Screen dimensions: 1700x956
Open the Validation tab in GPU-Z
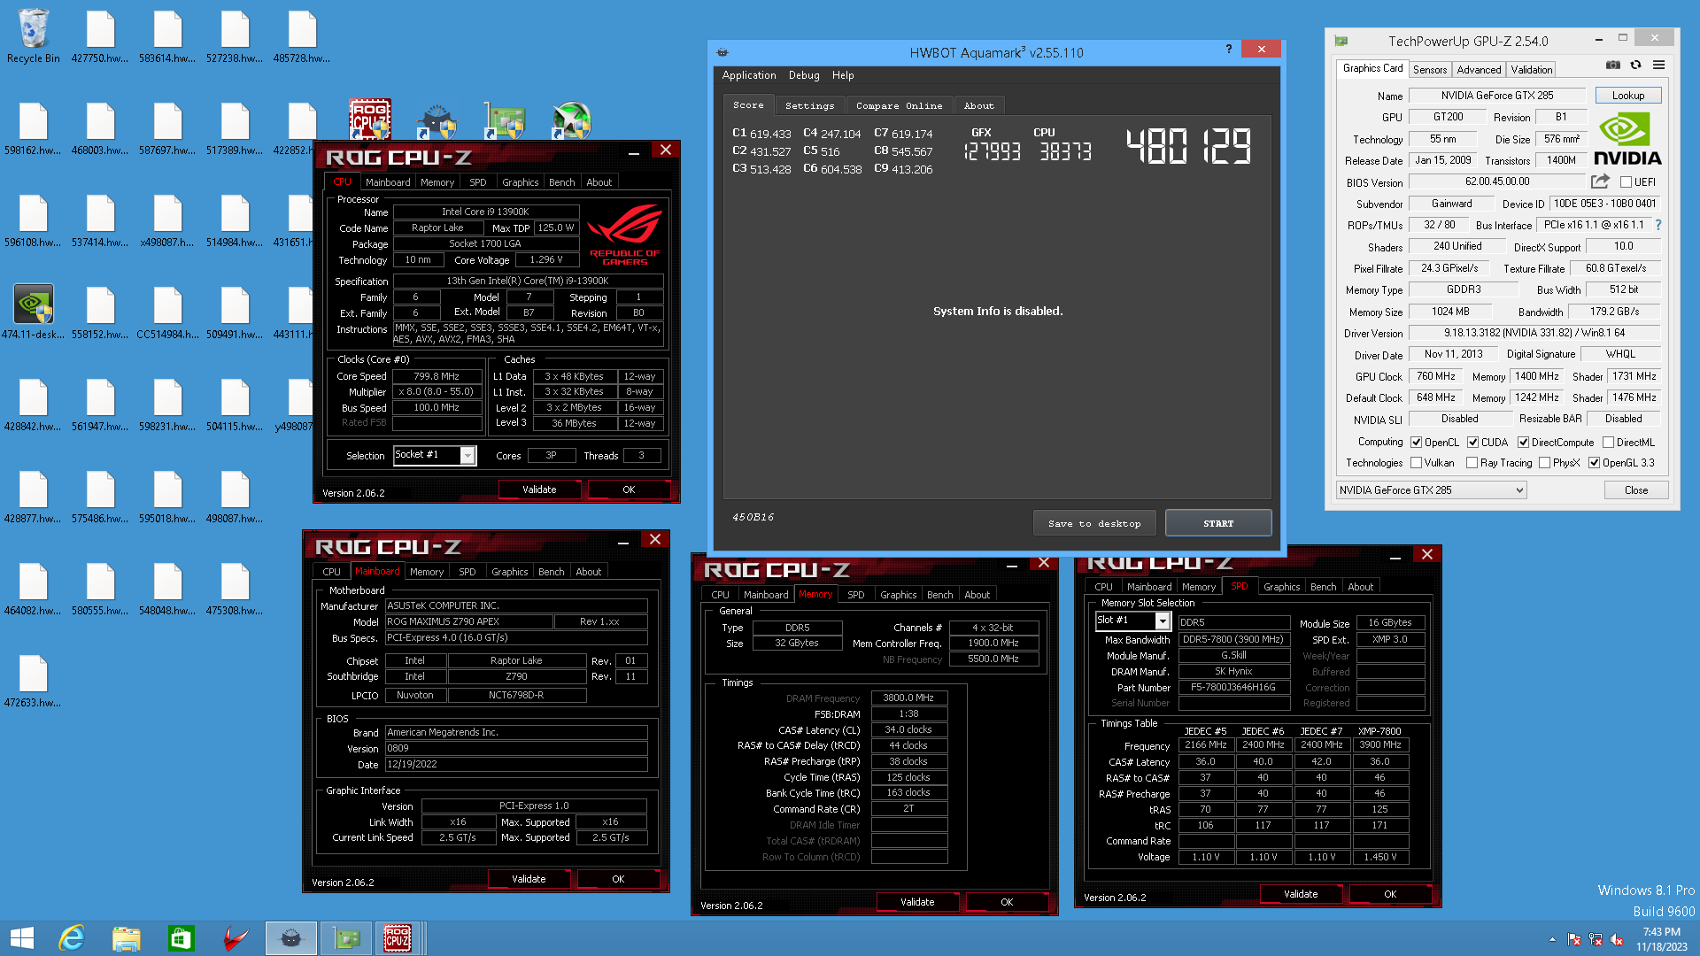[1531, 70]
